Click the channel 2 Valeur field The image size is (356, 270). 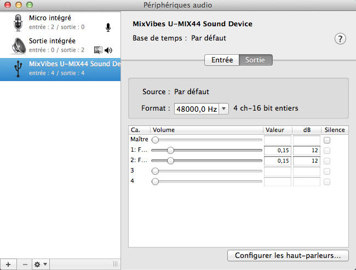click(277, 161)
